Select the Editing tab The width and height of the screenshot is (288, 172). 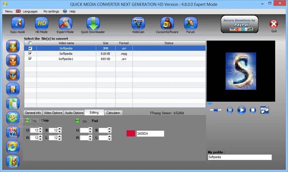94,113
